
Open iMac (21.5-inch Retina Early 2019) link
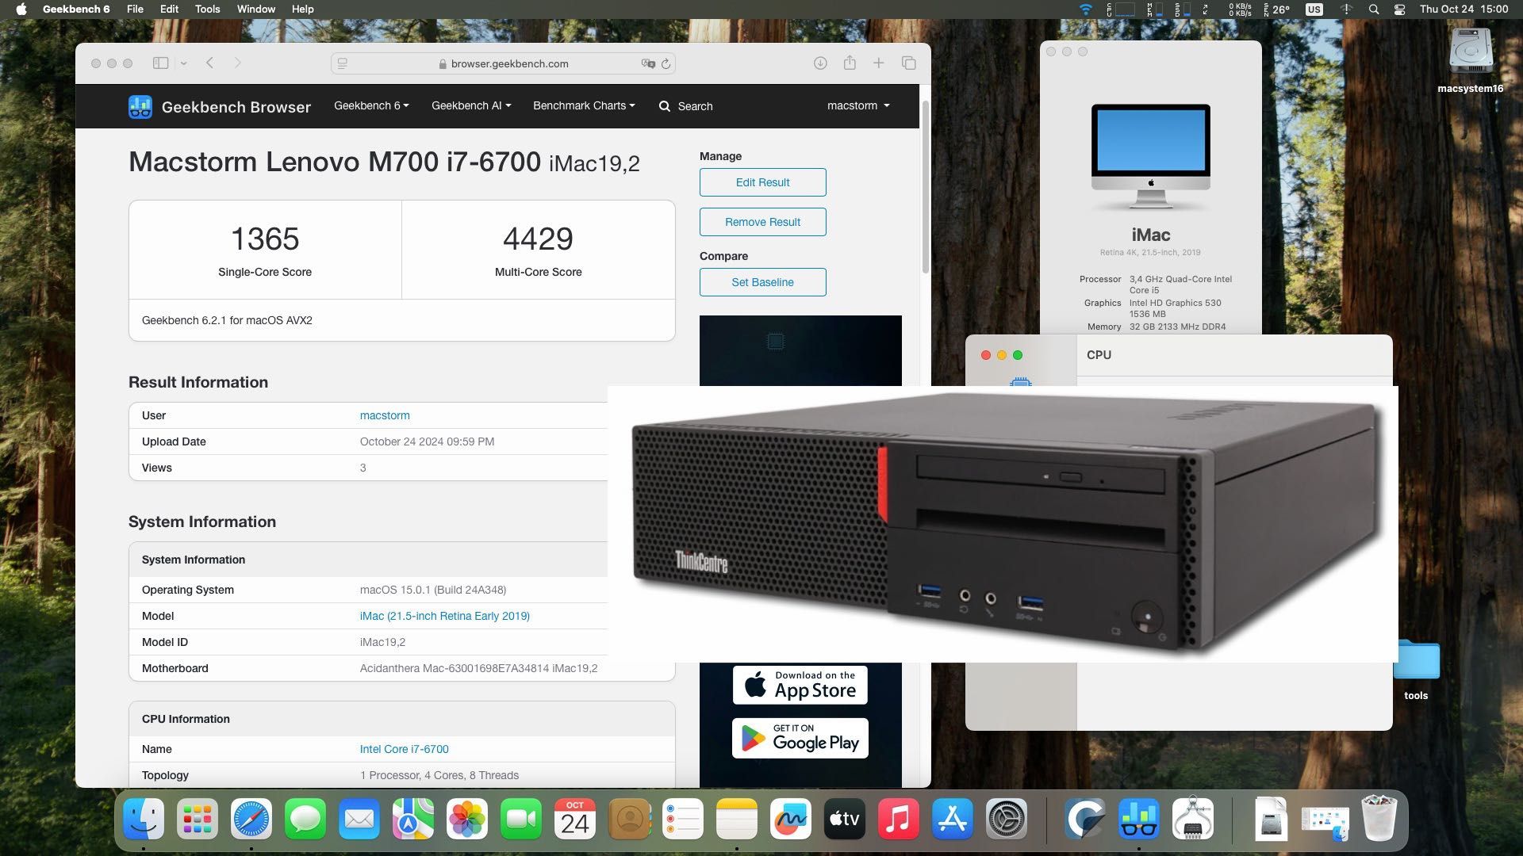[x=444, y=616]
